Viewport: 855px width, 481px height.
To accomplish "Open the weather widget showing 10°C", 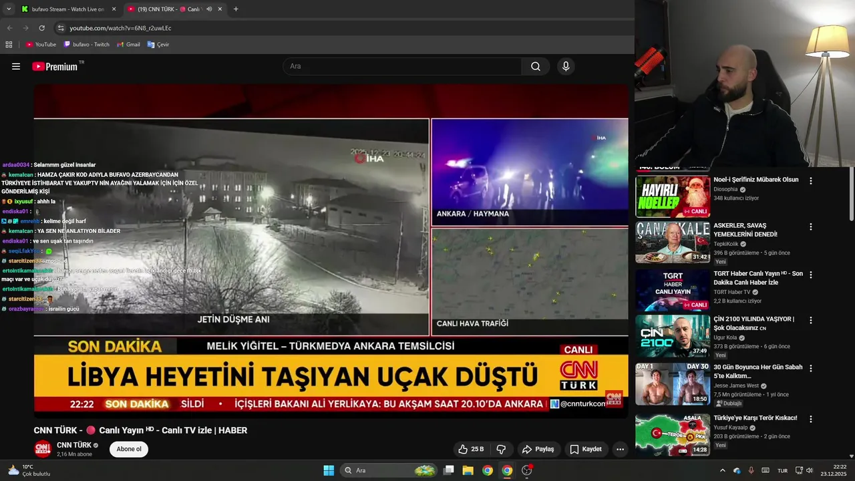I will [x=28, y=470].
